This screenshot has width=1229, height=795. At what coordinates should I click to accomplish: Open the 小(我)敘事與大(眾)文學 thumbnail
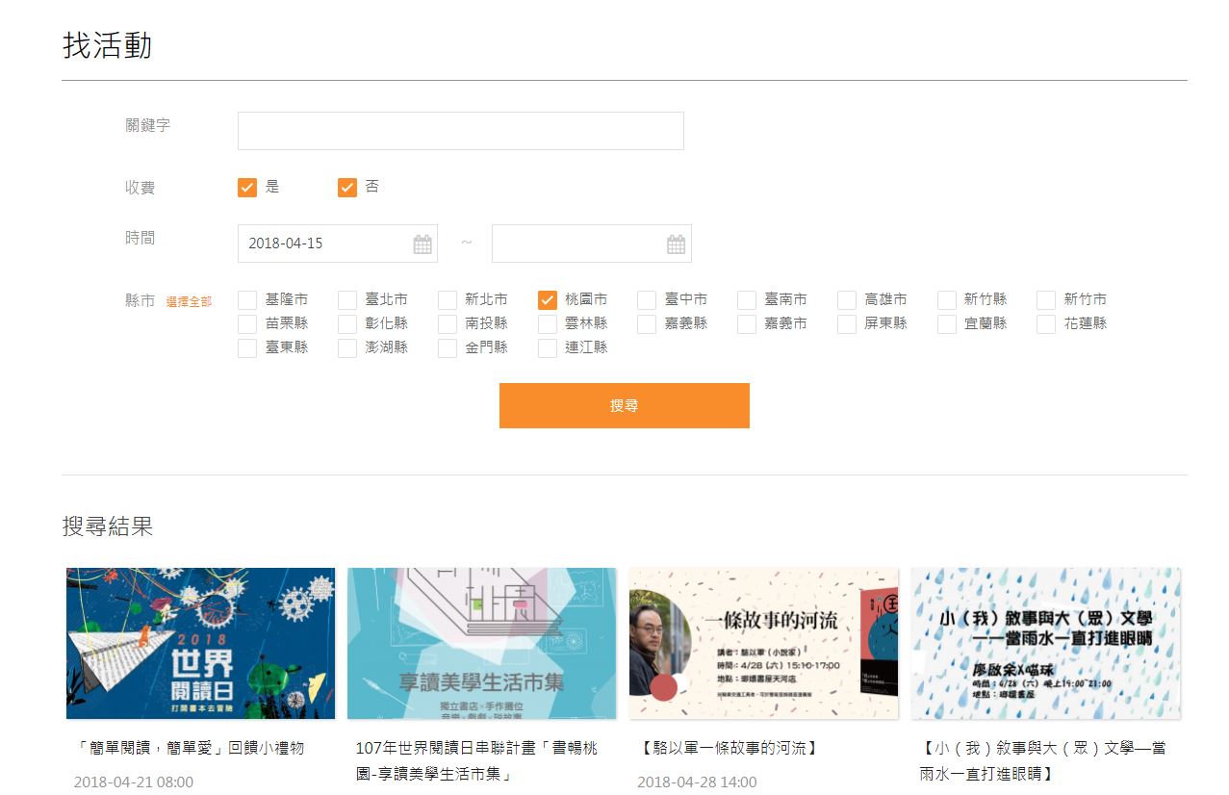pyautogui.click(x=1045, y=643)
